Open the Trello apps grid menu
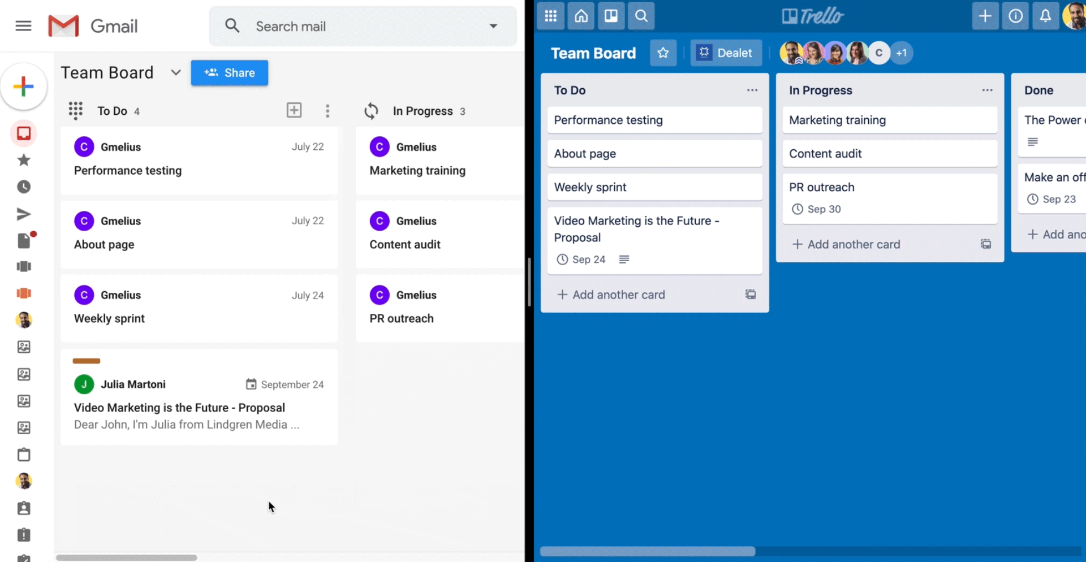 pos(551,16)
